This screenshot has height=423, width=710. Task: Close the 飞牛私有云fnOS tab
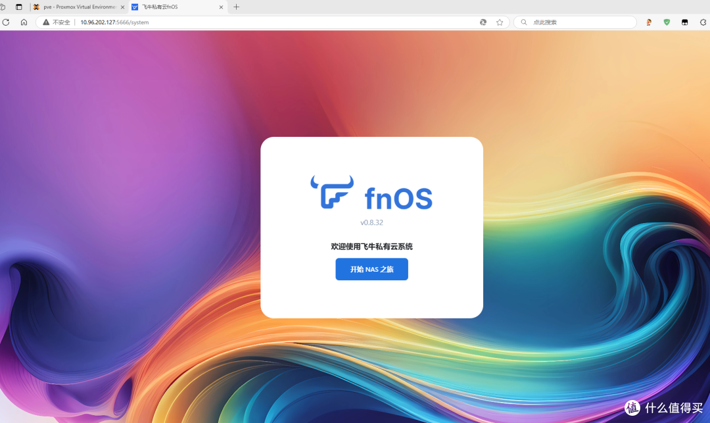click(x=221, y=7)
